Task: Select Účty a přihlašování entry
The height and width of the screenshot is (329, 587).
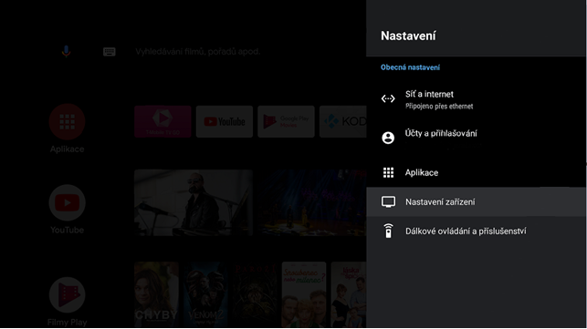Action: (476, 138)
